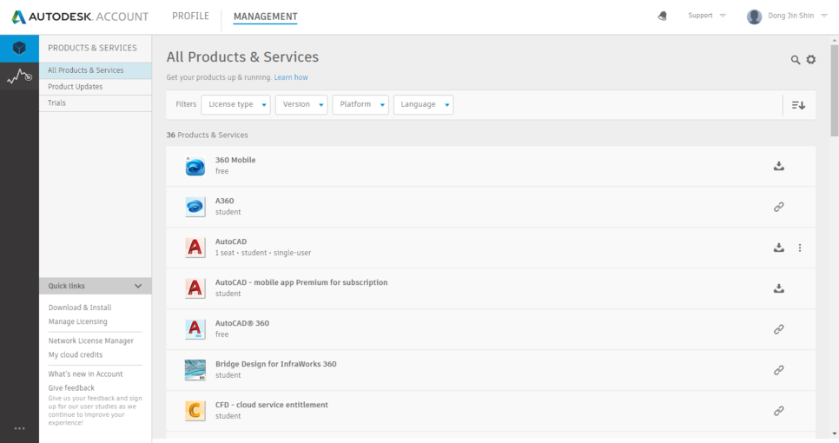Open the AutoCAD 360 link icon

pos(779,329)
